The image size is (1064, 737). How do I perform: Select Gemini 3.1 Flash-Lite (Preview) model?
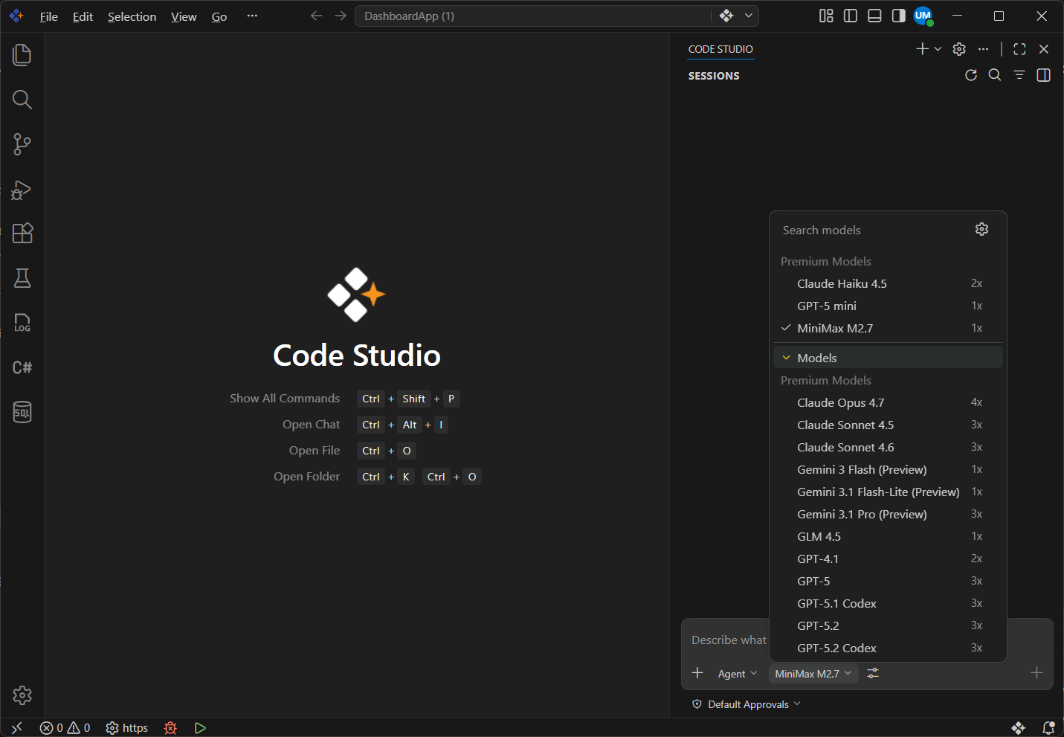coord(889,492)
